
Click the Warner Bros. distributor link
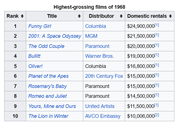pos(100,56)
